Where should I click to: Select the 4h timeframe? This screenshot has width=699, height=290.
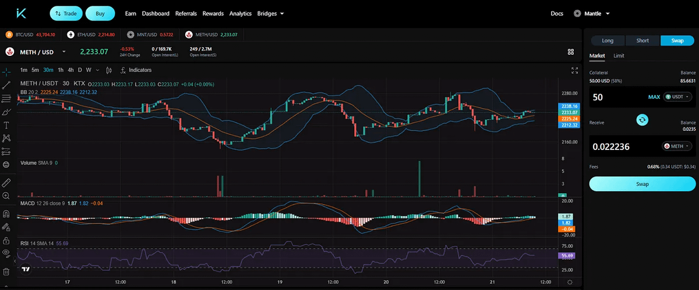70,70
